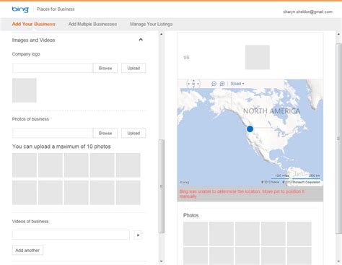Click Add another video button
This screenshot has height=265, width=342.
[27, 251]
